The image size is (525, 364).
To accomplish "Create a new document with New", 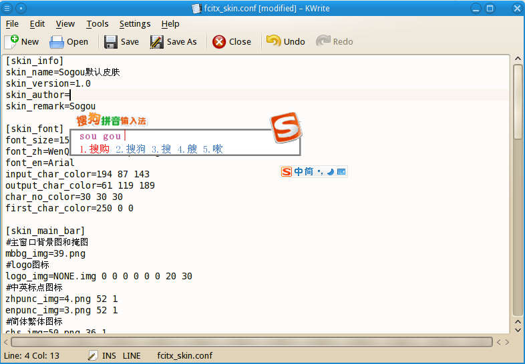I will 22,42.
